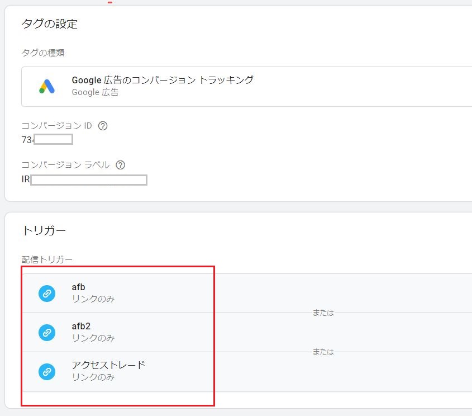Viewport: 472px width, 416px height.
Task: Click リンクのみ text under afb2
Action: 93,338
